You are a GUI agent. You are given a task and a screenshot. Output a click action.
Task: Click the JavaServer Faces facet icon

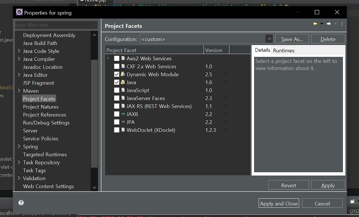(123, 98)
